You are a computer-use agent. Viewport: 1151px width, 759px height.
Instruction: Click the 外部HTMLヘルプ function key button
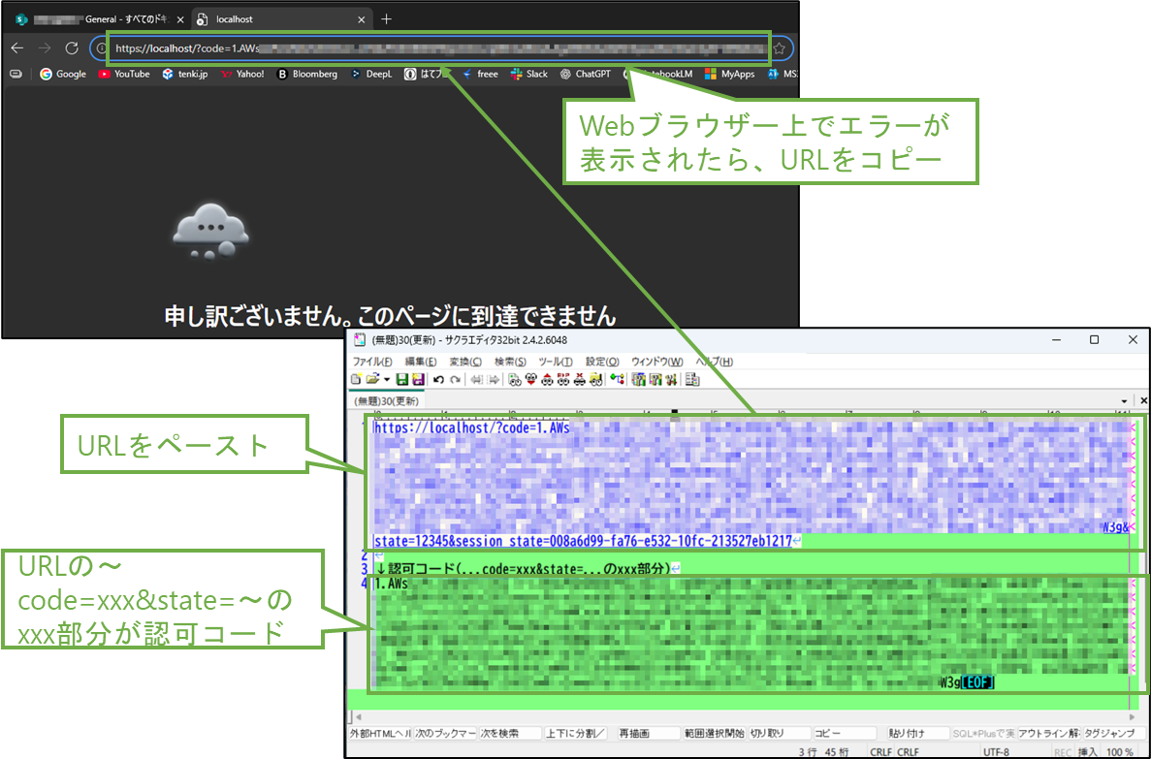coord(380,733)
